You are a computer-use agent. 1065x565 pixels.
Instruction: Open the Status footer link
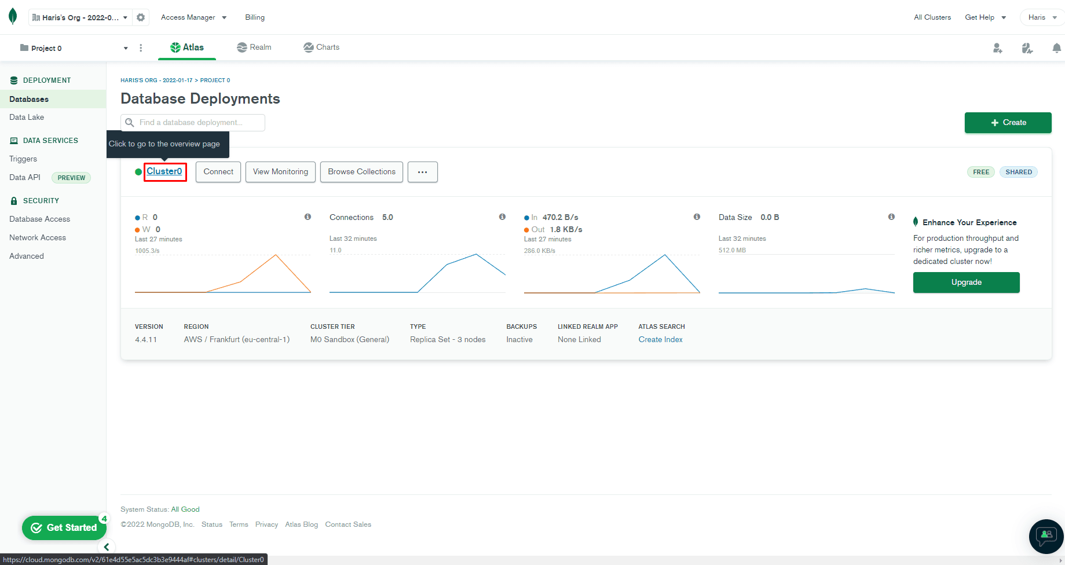click(212, 524)
